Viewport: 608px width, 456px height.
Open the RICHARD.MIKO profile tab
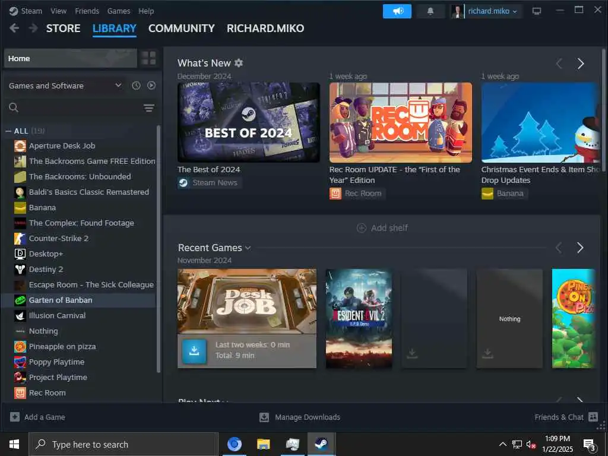(x=265, y=28)
